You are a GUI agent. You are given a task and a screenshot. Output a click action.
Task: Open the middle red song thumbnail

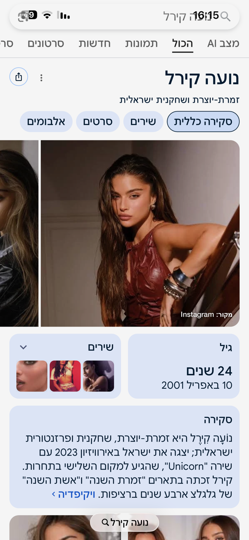[65, 376]
